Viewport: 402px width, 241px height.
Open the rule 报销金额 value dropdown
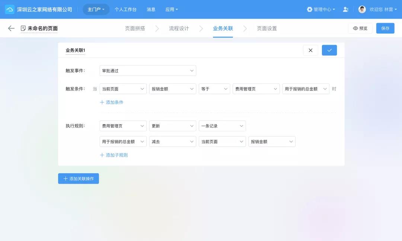pyautogui.click(x=272, y=142)
